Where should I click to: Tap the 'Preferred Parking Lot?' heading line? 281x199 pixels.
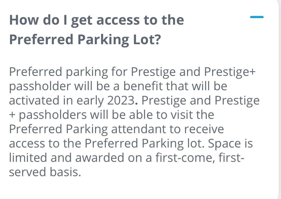pos(85,40)
